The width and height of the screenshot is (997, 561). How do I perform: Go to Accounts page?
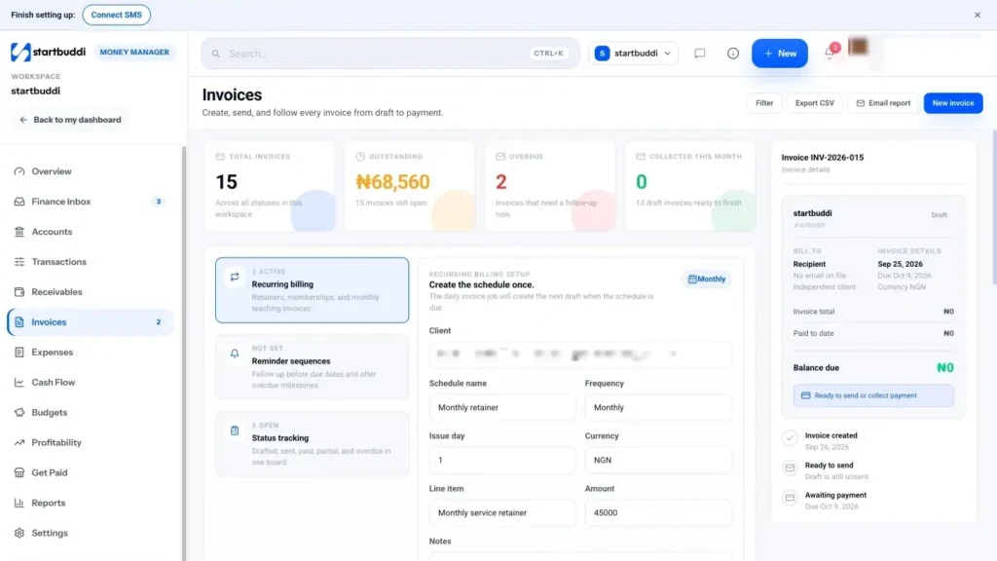coord(89,232)
